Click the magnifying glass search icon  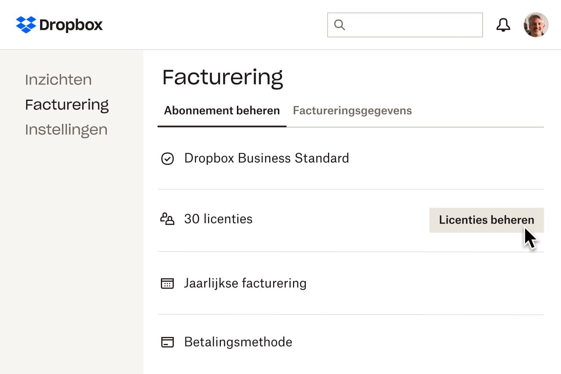(340, 25)
